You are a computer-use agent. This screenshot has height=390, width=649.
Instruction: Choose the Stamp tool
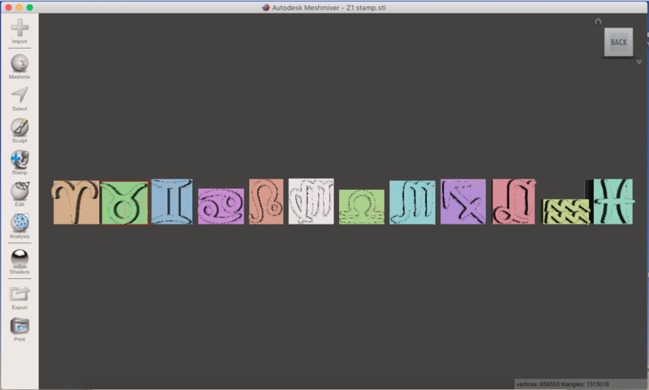point(19,159)
